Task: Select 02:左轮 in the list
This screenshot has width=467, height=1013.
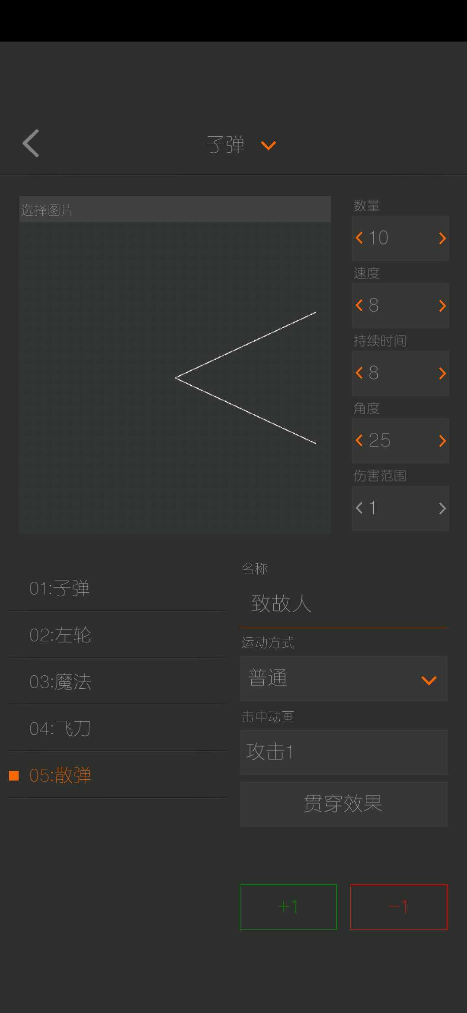Action: click(x=117, y=635)
